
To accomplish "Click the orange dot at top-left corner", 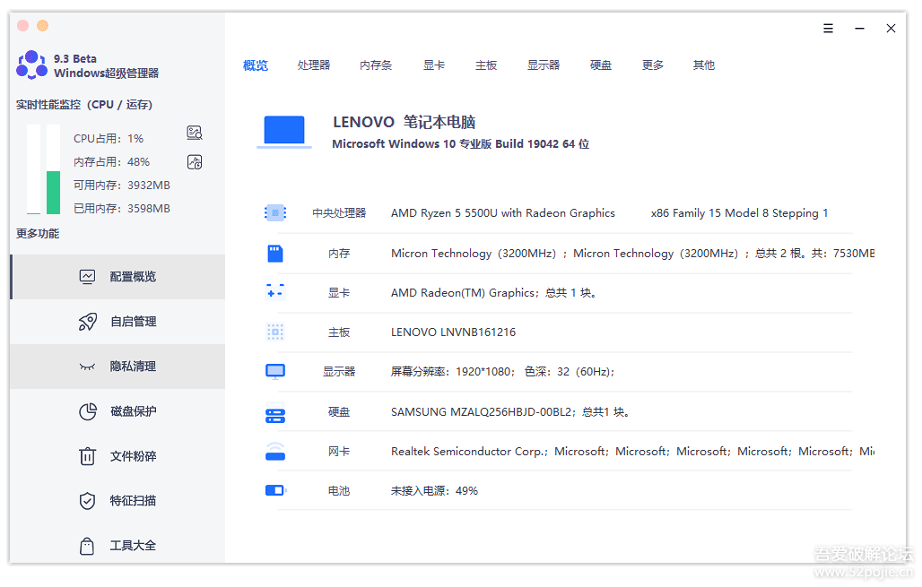I will (x=42, y=25).
